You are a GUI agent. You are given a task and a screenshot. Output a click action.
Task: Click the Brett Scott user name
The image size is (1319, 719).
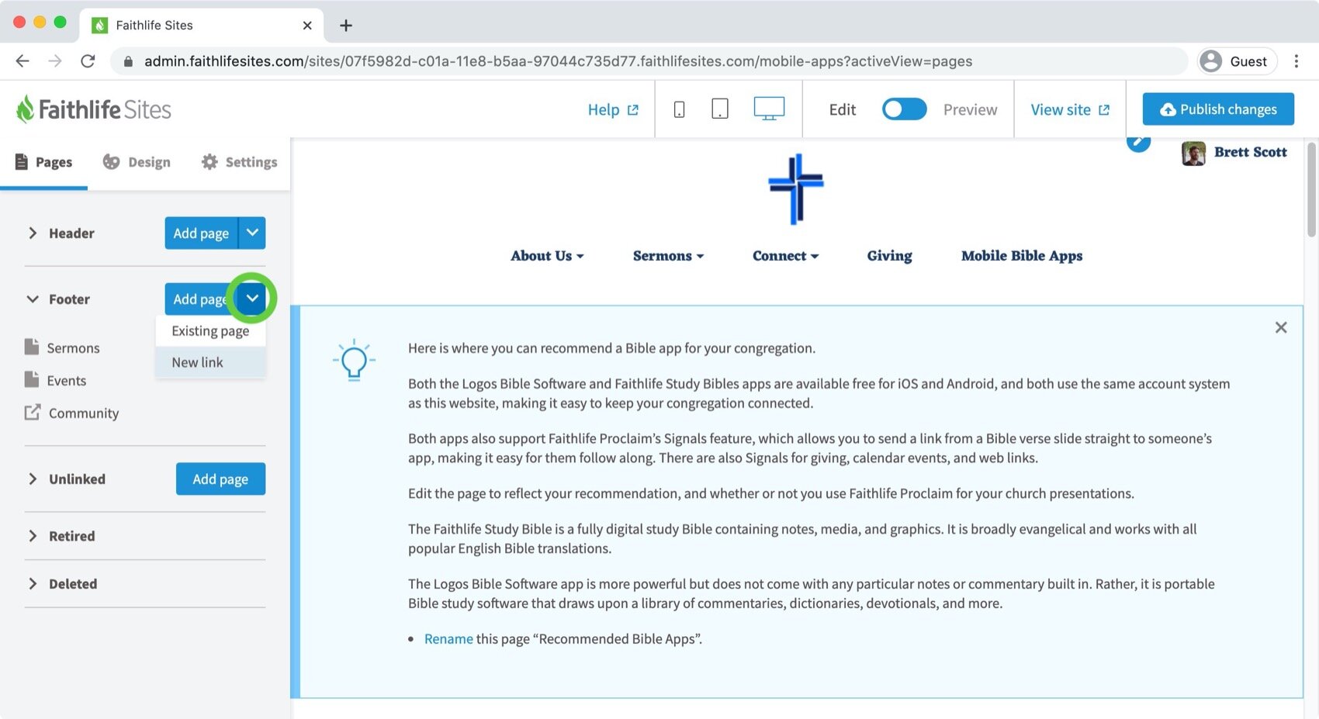pyautogui.click(x=1250, y=152)
